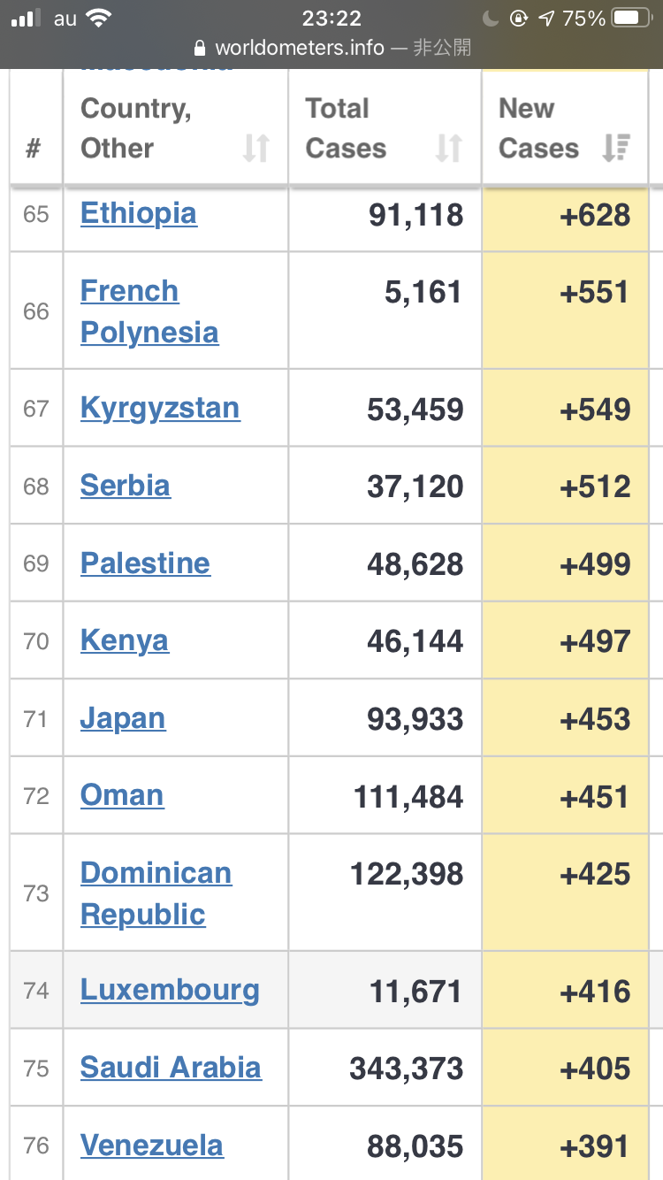Tap the location arrow status icon
Image resolution: width=663 pixels, height=1180 pixels.
coord(546,19)
